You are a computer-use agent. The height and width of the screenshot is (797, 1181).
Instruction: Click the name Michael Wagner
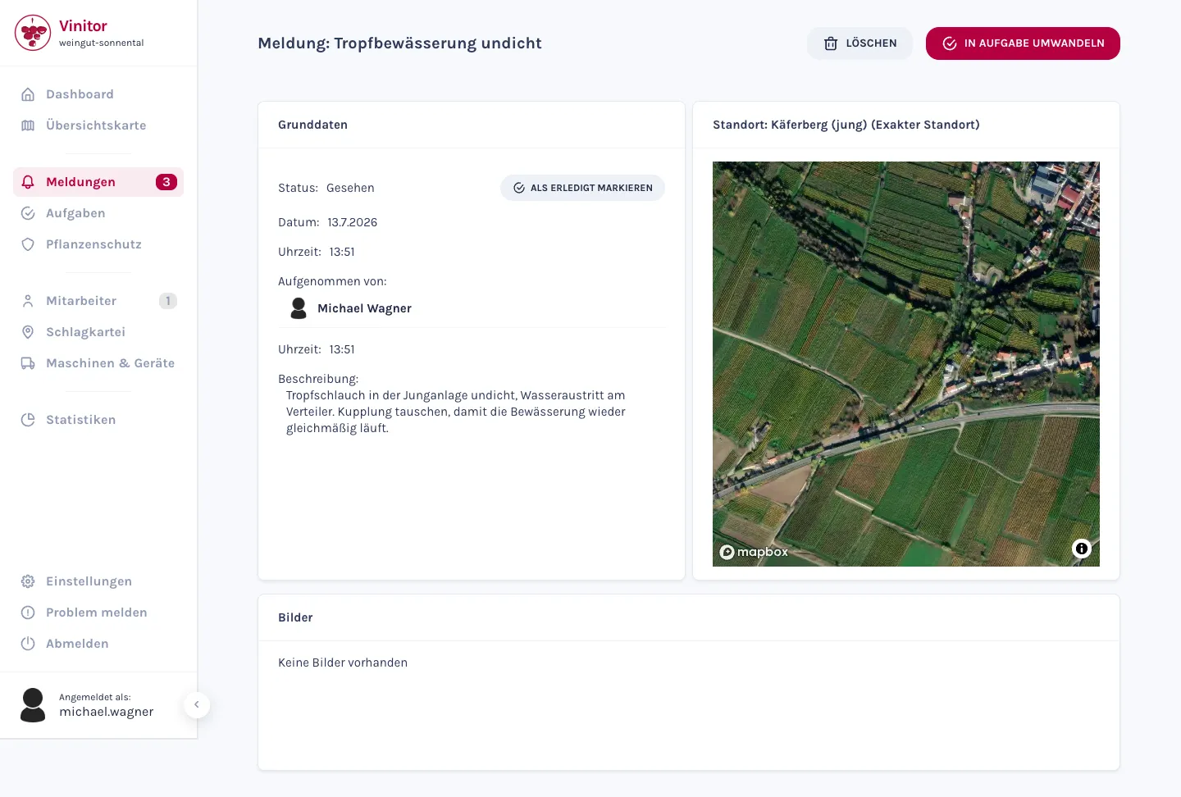(x=364, y=308)
